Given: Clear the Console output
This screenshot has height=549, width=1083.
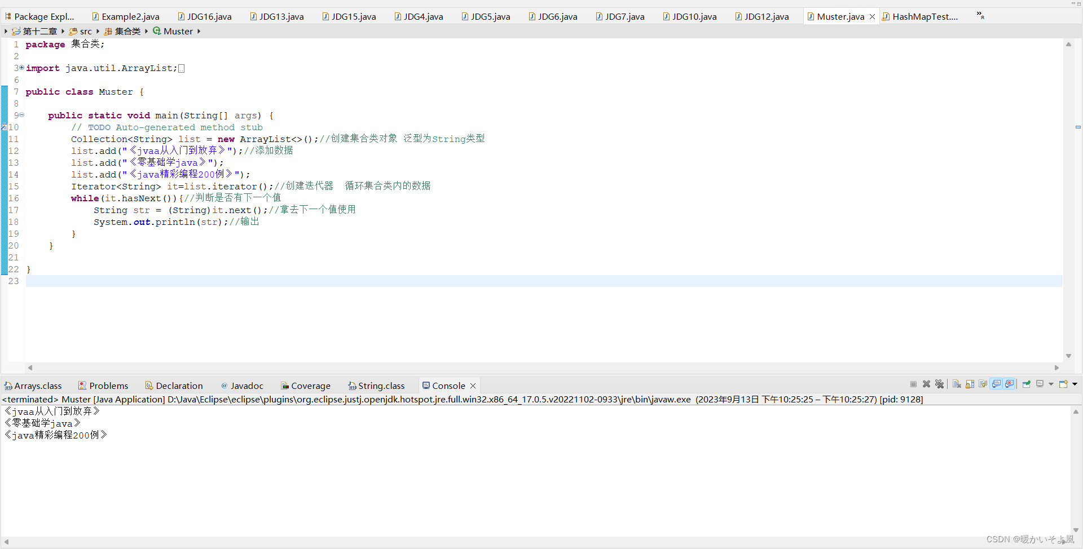Looking at the screenshot, I should pos(957,384).
